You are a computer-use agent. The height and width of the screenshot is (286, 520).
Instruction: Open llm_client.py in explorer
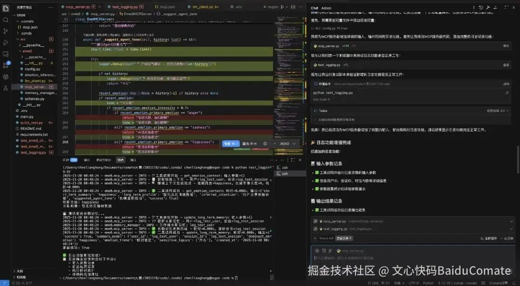point(35,81)
